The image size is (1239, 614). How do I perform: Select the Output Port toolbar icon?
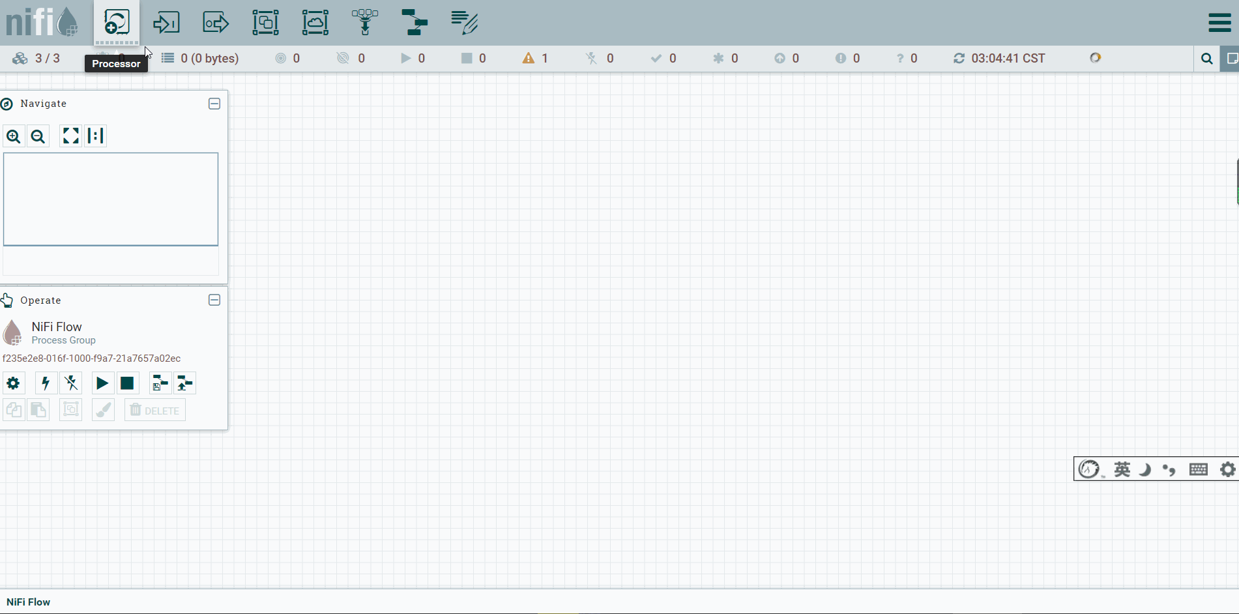(216, 23)
